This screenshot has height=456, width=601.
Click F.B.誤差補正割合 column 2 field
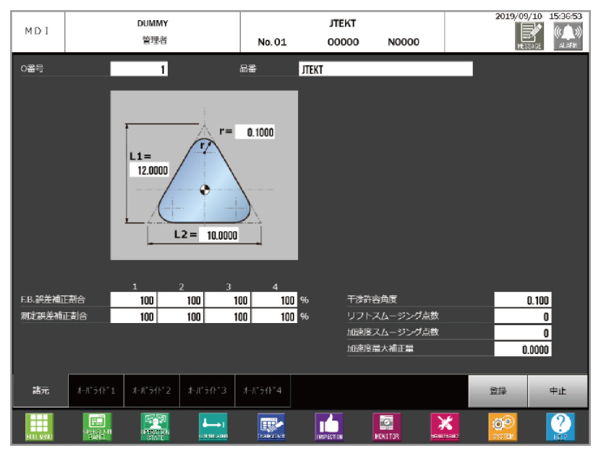181,300
